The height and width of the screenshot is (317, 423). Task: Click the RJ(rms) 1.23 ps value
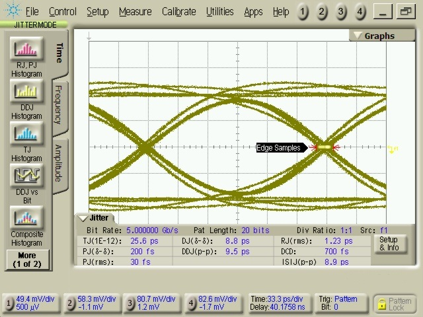[x=338, y=241]
